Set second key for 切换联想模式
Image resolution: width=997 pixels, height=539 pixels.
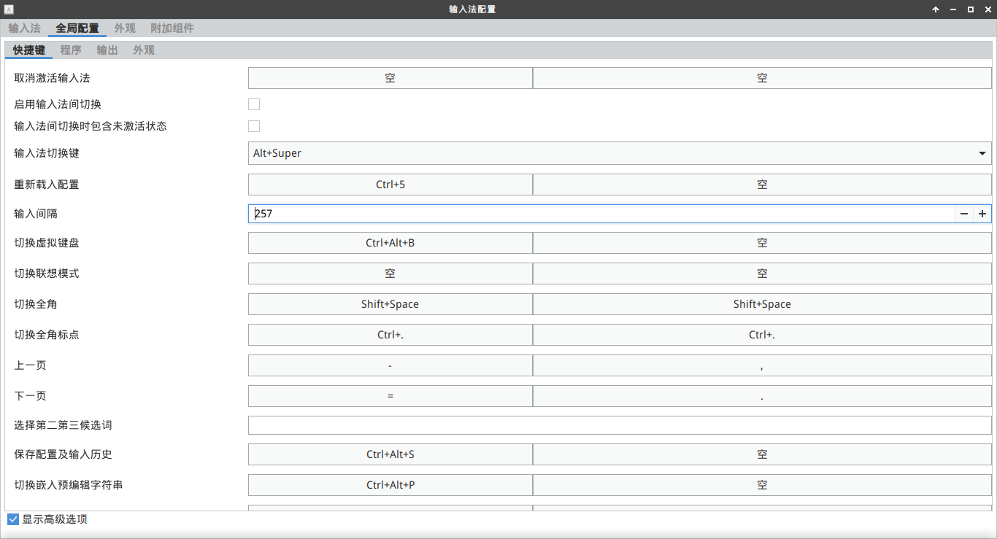762,274
